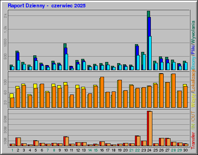Click the '1,5k' y-axis label

tap(5, 29)
